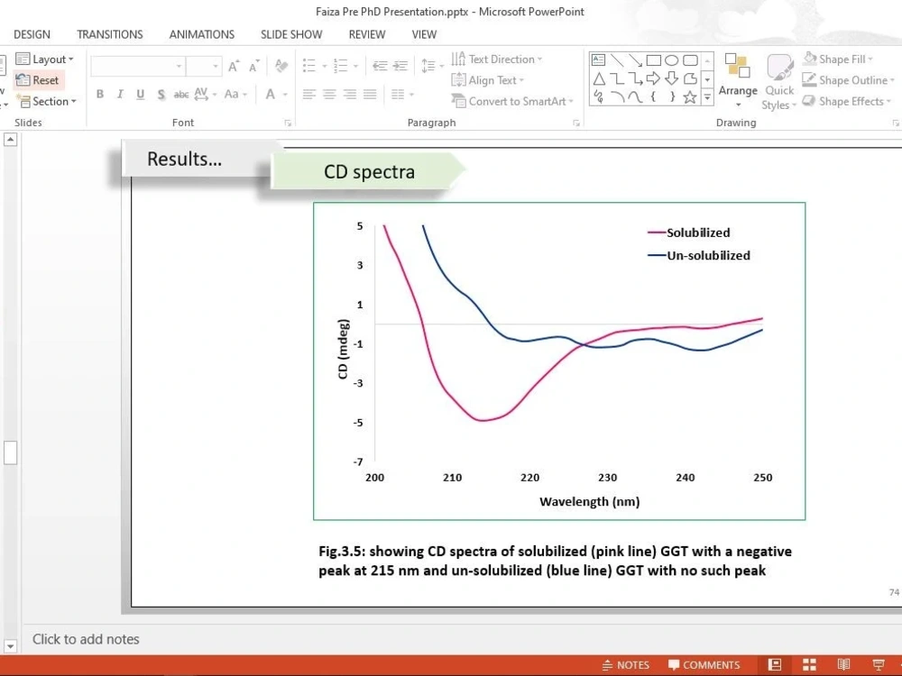
Task: Toggle bold formatting
Action: click(100, 94)
